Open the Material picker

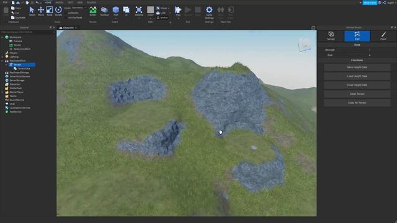(139, 11)
